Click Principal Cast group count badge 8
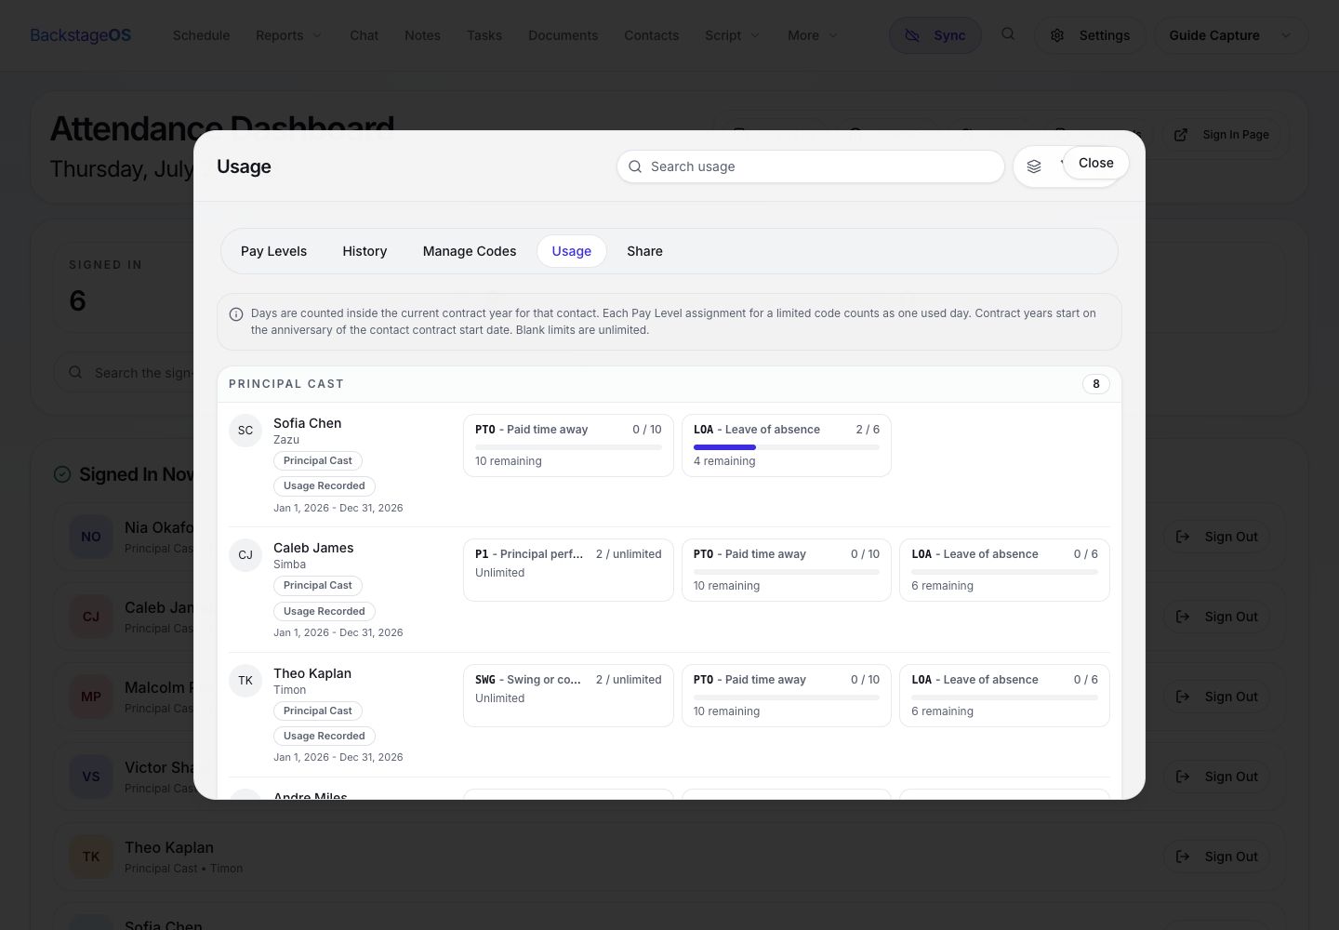 coord(1096,384)
